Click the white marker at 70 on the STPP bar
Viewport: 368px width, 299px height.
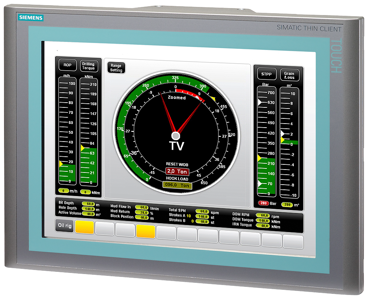click(x=260, y=184)
